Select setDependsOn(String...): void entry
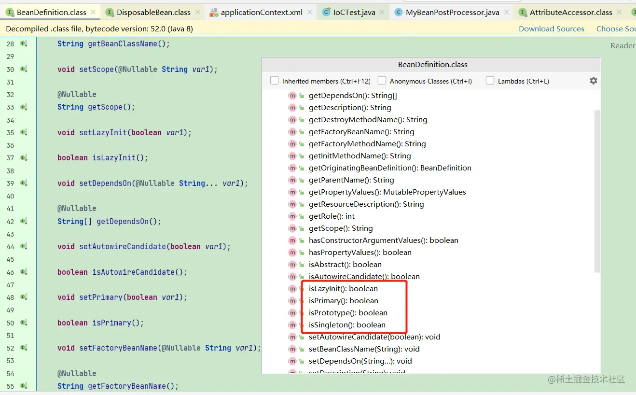This screenshot has height=395, width=636. [x=360, y=361]
